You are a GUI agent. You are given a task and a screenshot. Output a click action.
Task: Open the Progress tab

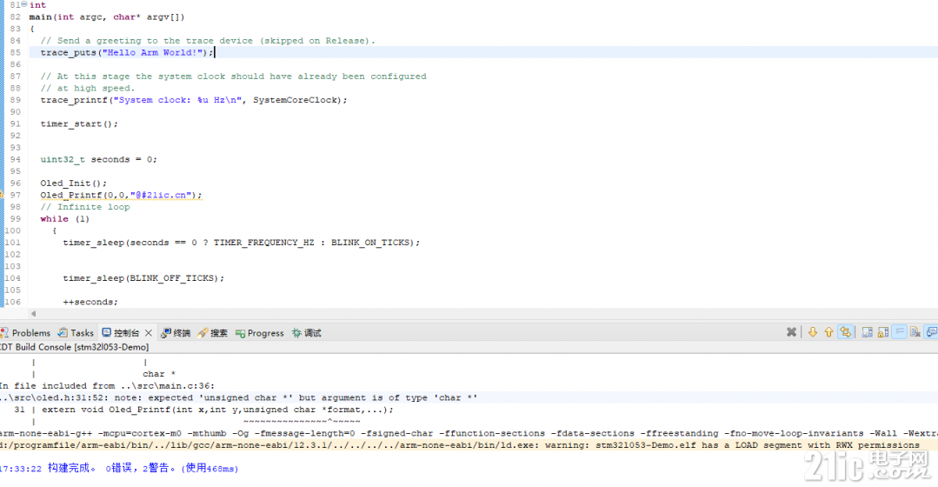tap(260, 333)
